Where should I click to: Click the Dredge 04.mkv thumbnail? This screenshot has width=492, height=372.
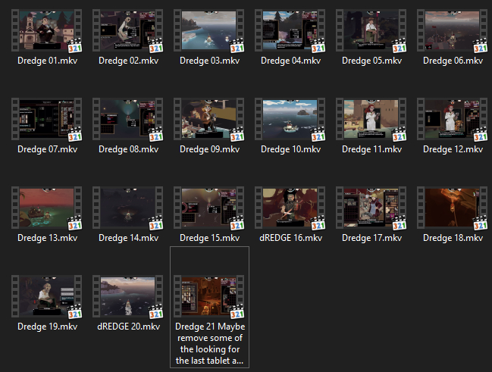(x=290, y=30)
